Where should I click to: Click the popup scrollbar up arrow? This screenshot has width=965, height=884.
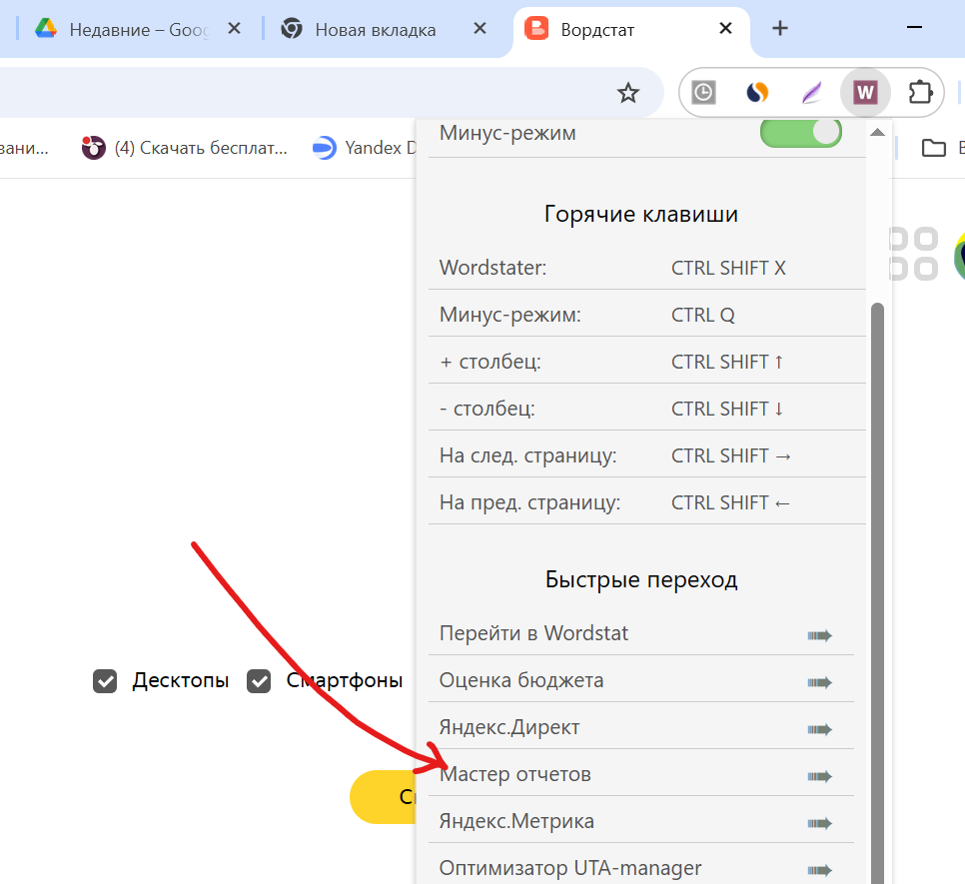click(877, 133)
